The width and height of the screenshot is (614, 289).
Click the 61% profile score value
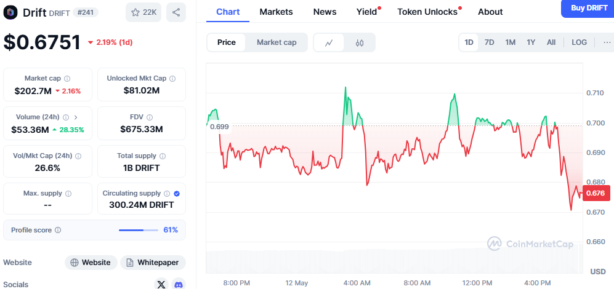coord(171,231)
